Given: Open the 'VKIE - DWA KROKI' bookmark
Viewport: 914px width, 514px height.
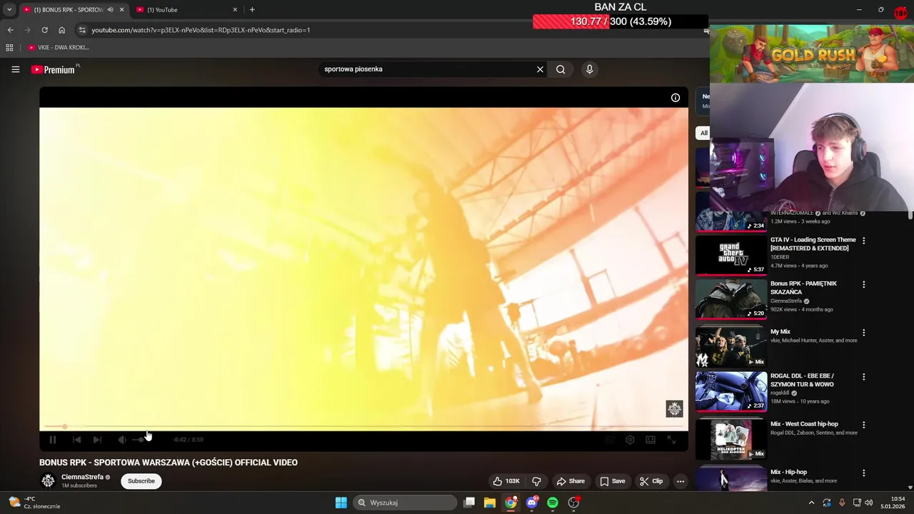Looking at the screenshot, I should coord(59,48).
